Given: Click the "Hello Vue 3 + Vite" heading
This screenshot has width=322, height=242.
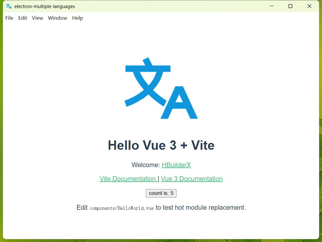Looking at the screenshot, I should pyautogui.click(x=161, y=145).
